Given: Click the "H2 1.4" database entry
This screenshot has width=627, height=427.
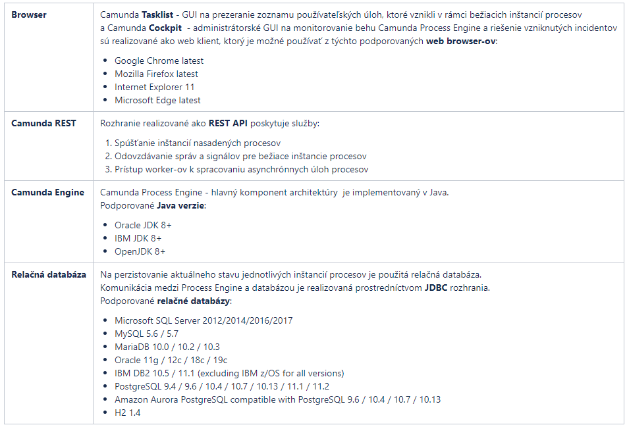Looking at the screenshot, I should 127,413.
